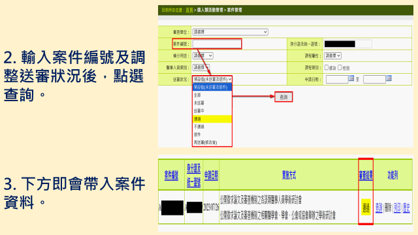Image resolution: width=418 pixels, height=235 pixels.
Task: Open 查詢 link in the result row
Action: pyautogui.click(x=379, y=208)
